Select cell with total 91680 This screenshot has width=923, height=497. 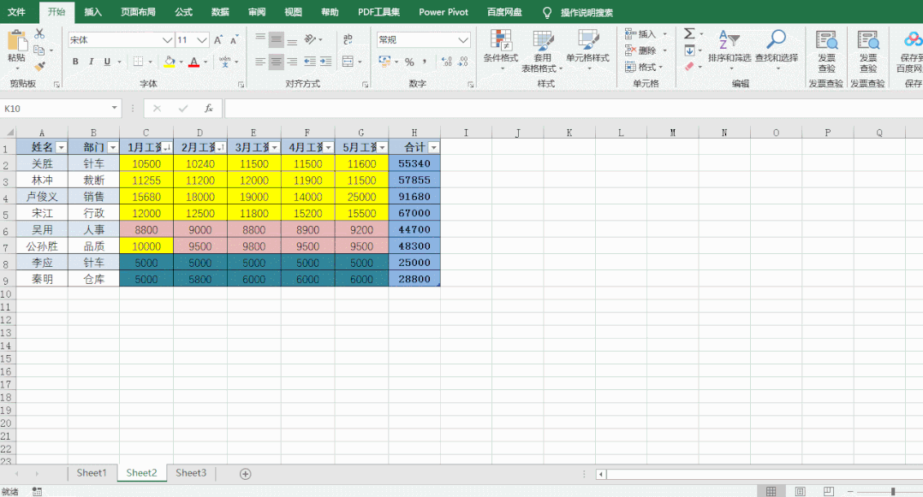[414, 197]
